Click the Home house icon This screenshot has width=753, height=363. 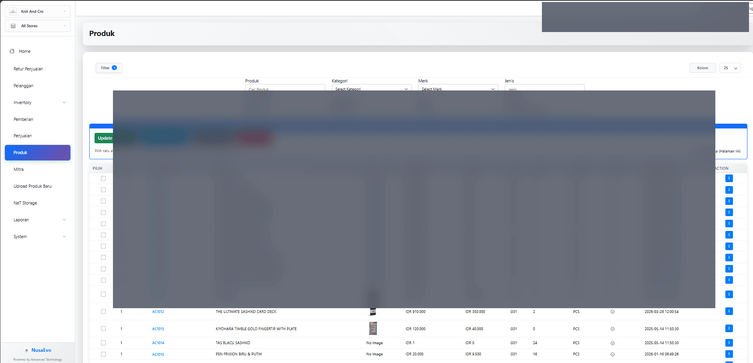(12, 51)
